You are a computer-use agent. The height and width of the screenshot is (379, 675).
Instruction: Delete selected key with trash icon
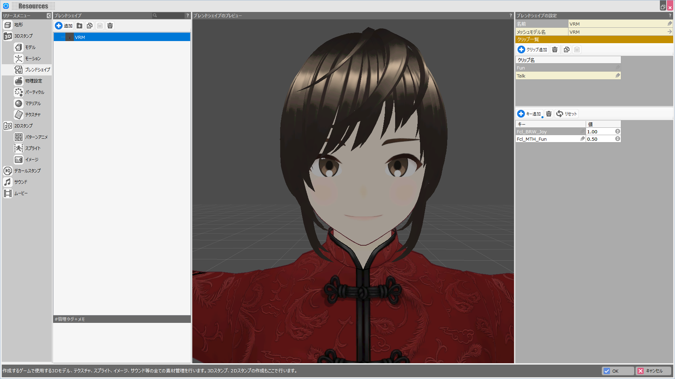tap(549, 114)
